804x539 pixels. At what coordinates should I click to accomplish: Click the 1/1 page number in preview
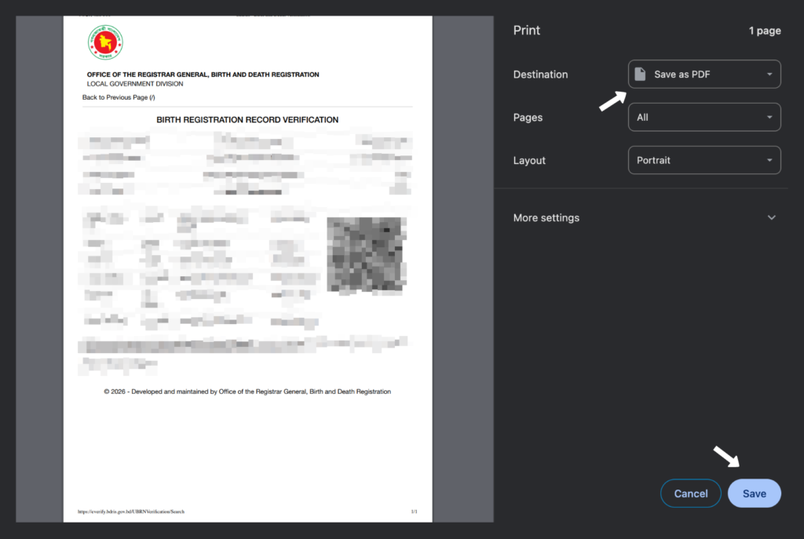[414, 512]
